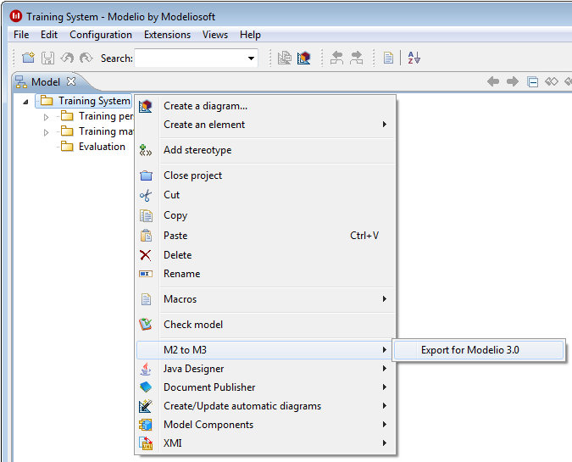Click the Java Designer coffee cup icon
This screenshot has width=572, height=462.
[x=146, y=369]
